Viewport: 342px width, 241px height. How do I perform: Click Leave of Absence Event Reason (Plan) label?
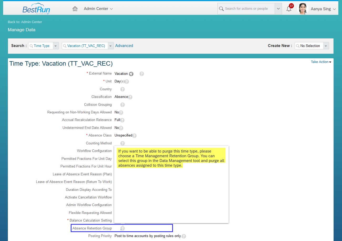point(82,174)
